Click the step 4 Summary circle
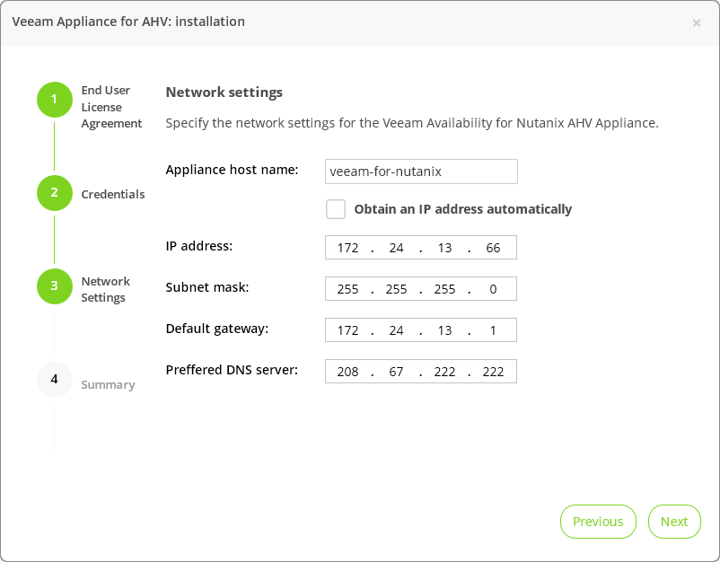This screenshot has height=562, width=720. tap(54, 380)
